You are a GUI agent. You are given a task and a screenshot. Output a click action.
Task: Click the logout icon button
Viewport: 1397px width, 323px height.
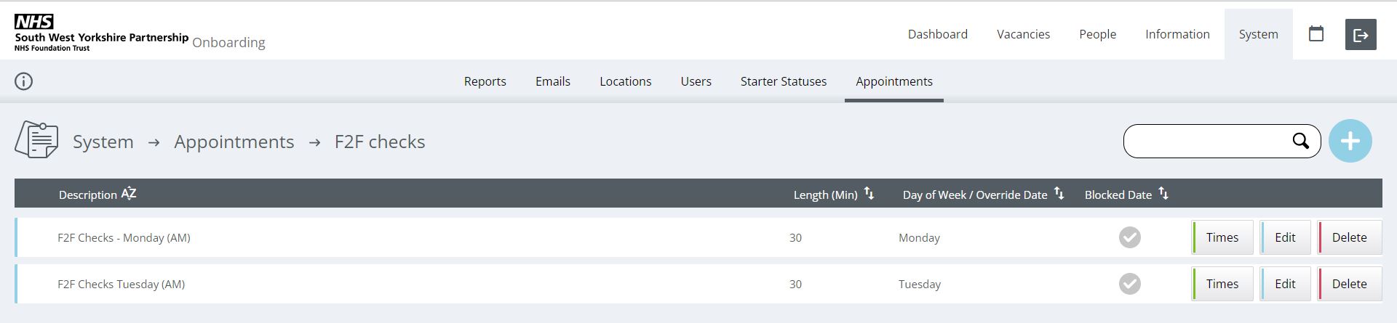tap(1361, 35)
